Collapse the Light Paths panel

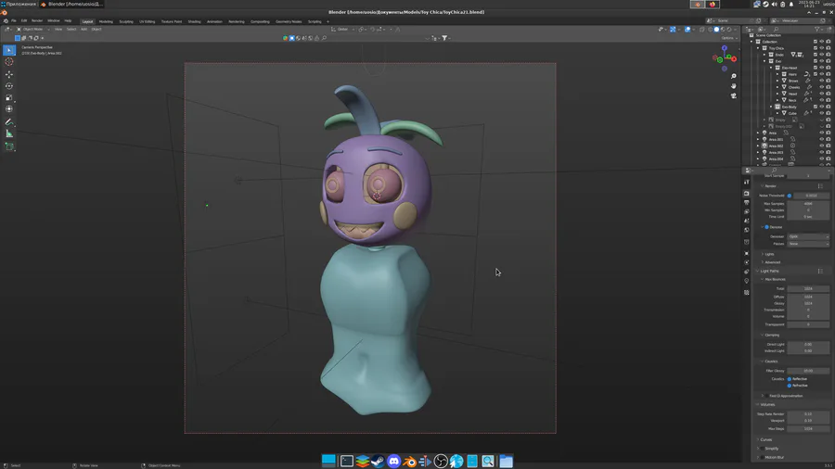pyautogui.click(x=767, y=272)
